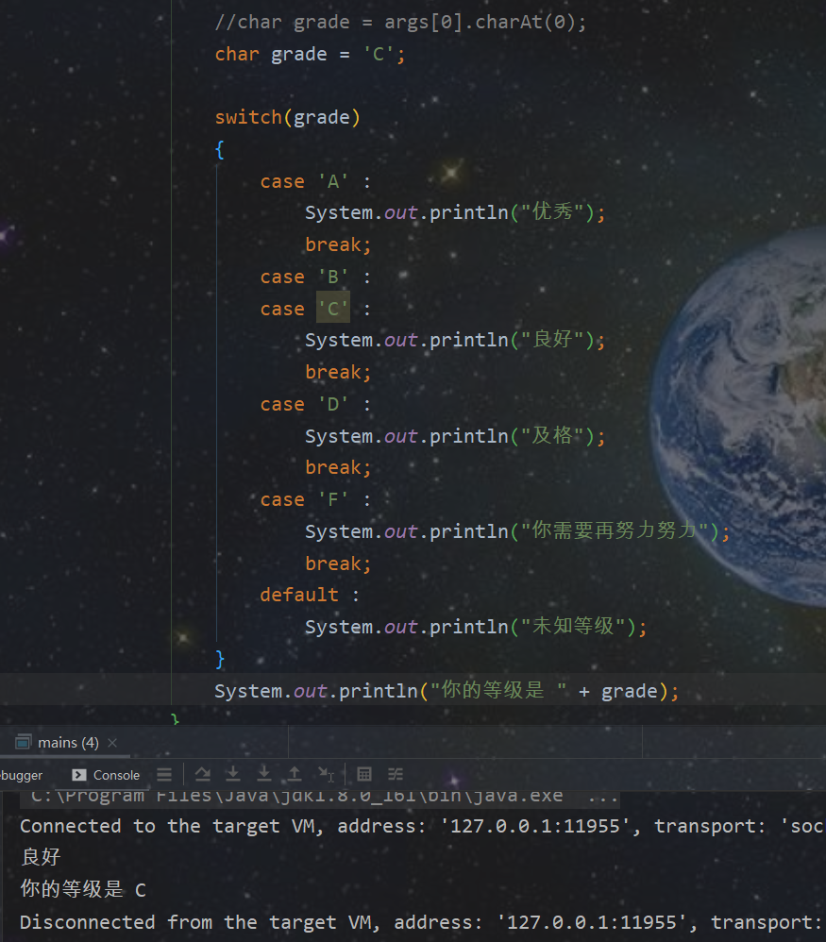Click the default label
This screenshot has width=826, height=942.
click(x=310, y=596)
